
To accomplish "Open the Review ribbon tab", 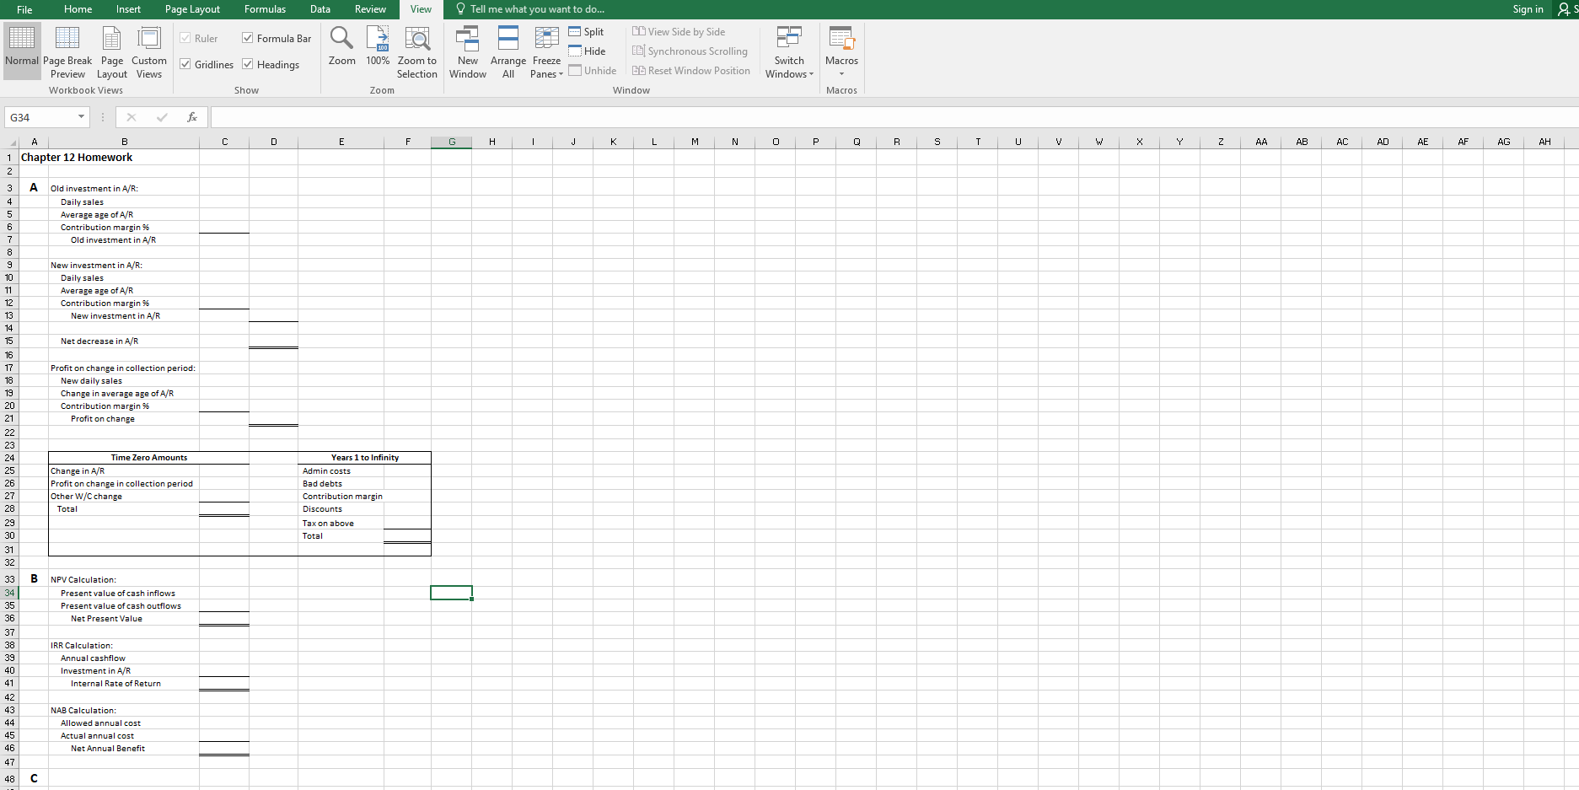I will tap(370, 9).
